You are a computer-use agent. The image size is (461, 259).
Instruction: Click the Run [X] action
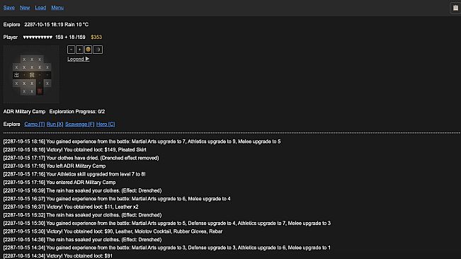click(55, 125)
